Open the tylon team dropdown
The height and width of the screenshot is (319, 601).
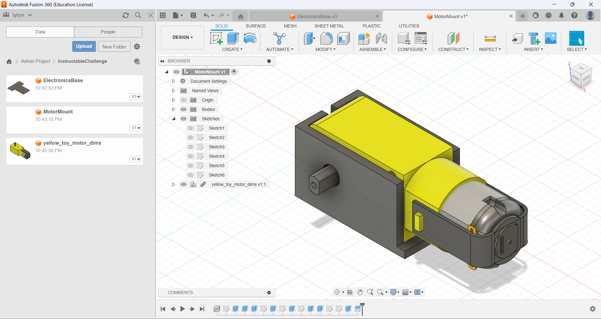coord(18,15)
